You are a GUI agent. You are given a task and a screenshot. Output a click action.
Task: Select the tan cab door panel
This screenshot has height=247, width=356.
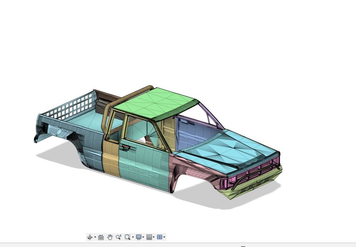111,160
